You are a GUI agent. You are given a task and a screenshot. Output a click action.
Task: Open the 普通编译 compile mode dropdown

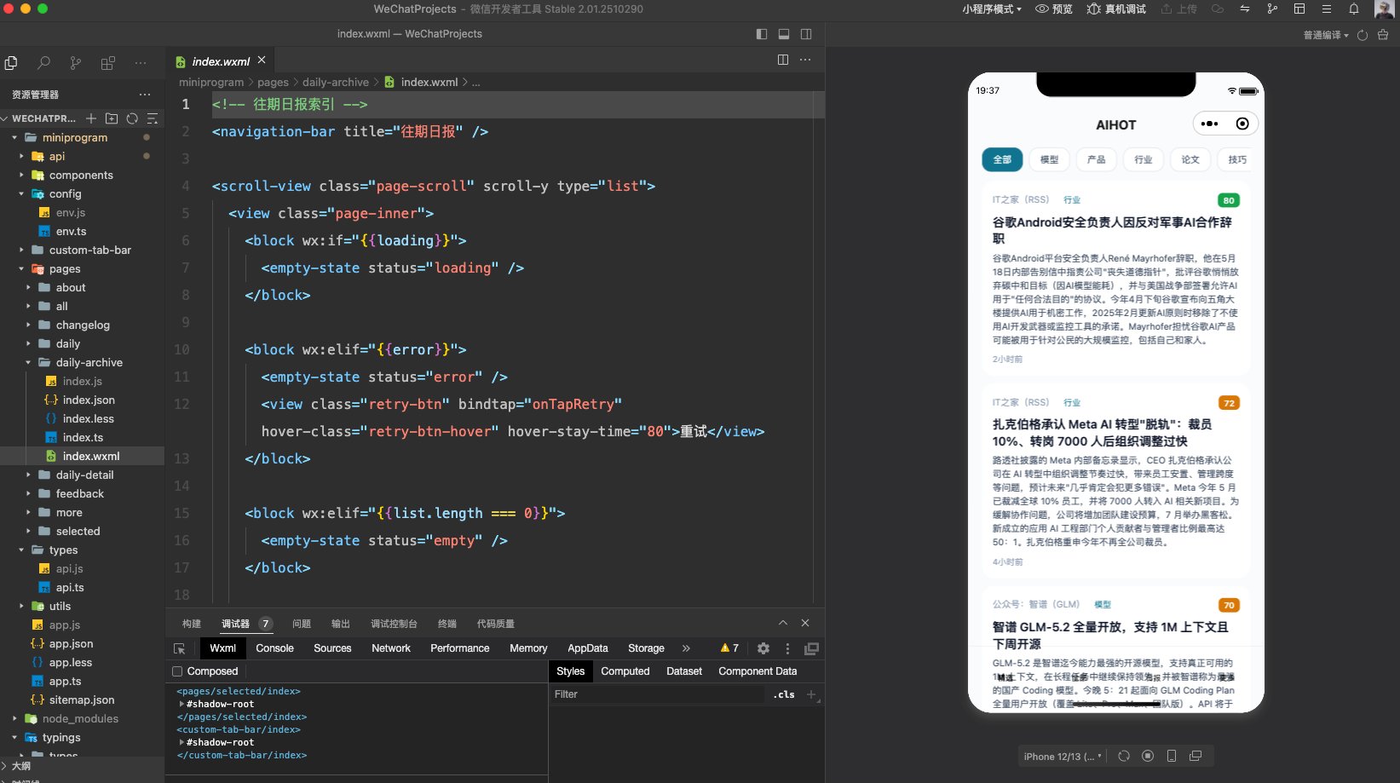pos(1326,35)
